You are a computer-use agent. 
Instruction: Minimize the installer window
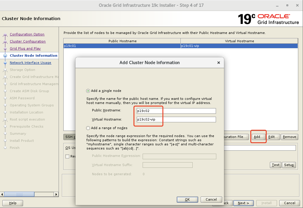pyautogui.click(x=277, y=5)
